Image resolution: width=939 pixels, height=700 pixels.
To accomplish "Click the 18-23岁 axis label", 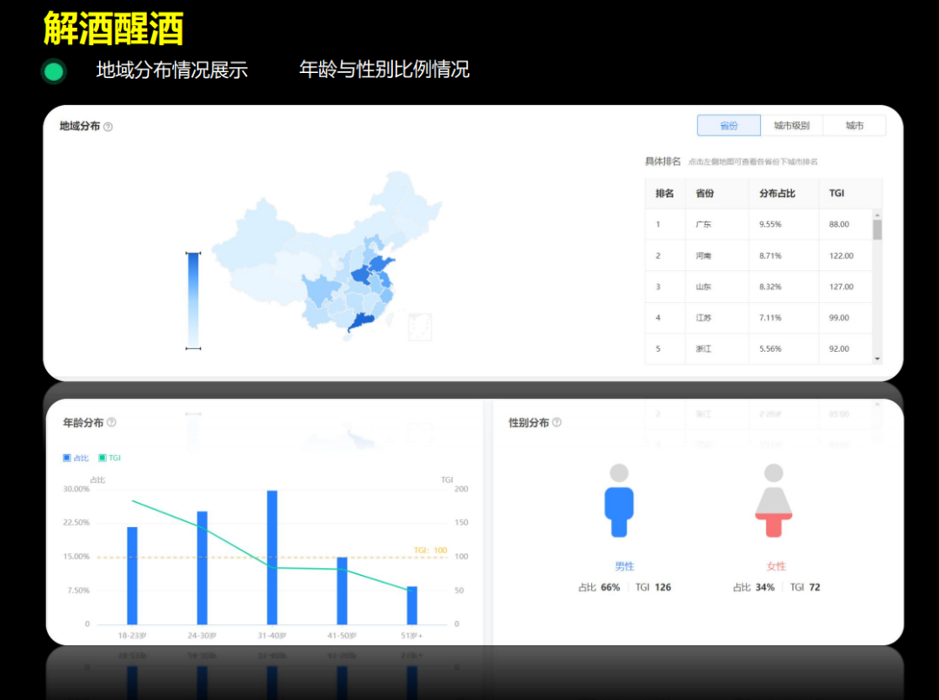I will [x=132, y=636].
